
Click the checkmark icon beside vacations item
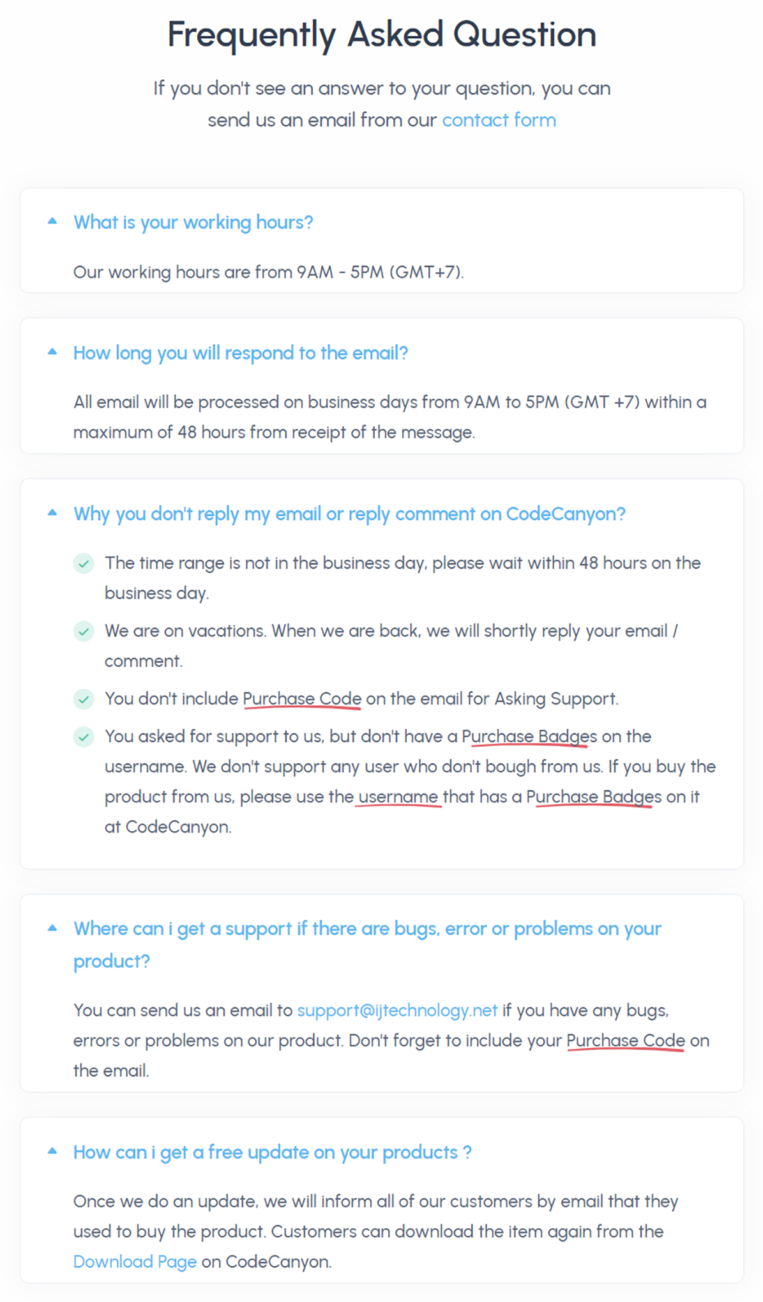pyautogui.click(x=84, y=631)
